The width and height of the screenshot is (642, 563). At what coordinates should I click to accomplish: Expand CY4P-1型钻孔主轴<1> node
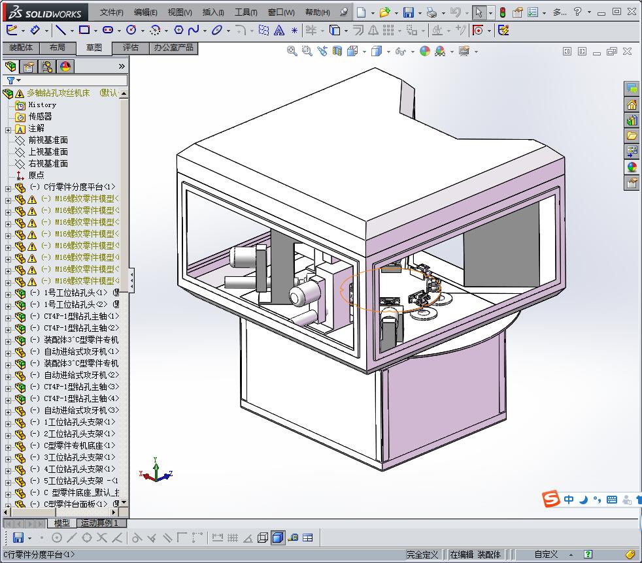coord(8,318)
